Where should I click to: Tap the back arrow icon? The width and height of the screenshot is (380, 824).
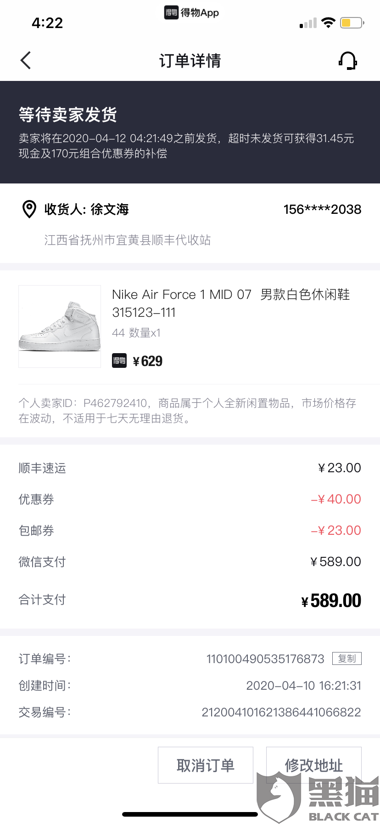pos(26,60)
